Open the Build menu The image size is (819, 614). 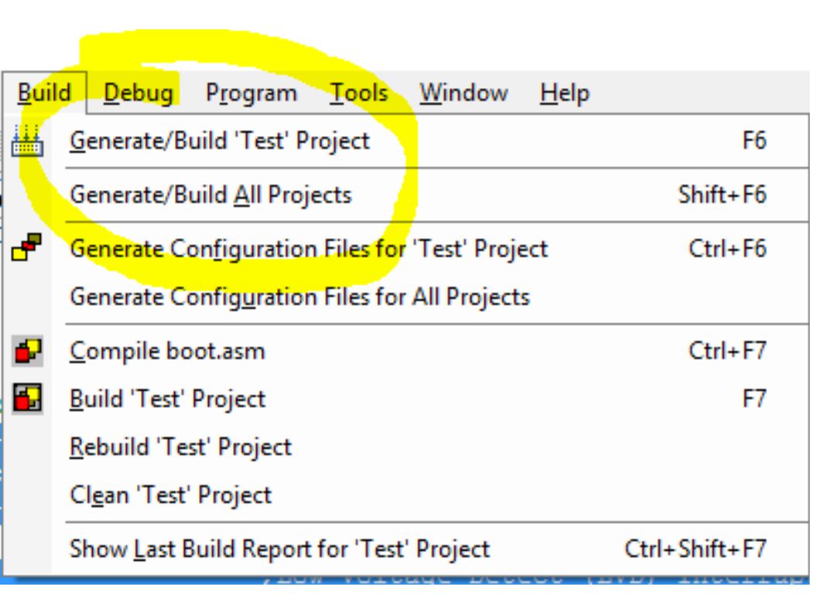coord(44,93)
